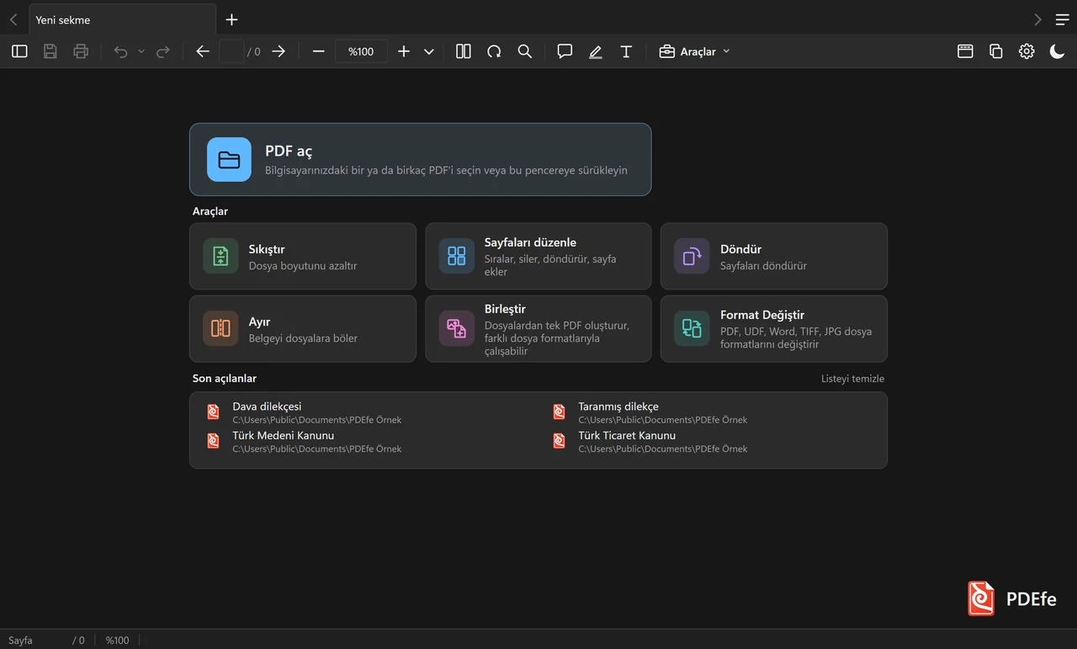Click the undo arrow icon

[121, 51]
